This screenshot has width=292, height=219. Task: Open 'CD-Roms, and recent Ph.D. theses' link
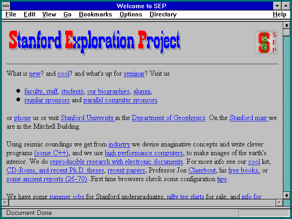click(55, 170)
